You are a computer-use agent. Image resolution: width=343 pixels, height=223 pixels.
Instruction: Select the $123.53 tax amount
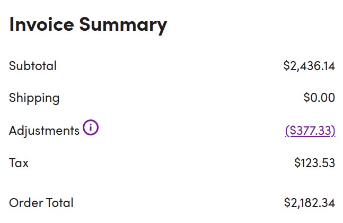click(314, 163)
